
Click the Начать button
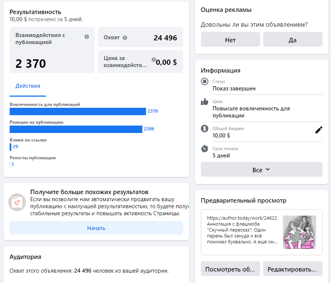96,228
